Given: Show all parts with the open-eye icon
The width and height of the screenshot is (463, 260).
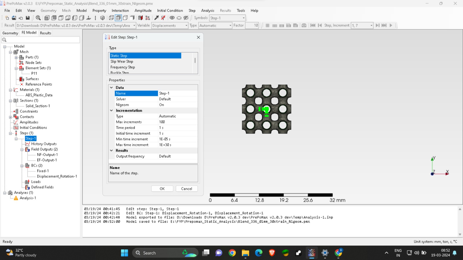Looking at the screenshot, I should click(172, 18).
